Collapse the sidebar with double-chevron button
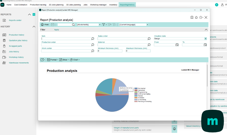227x135 pixels. pyautogui.click(x=34, y=14)
